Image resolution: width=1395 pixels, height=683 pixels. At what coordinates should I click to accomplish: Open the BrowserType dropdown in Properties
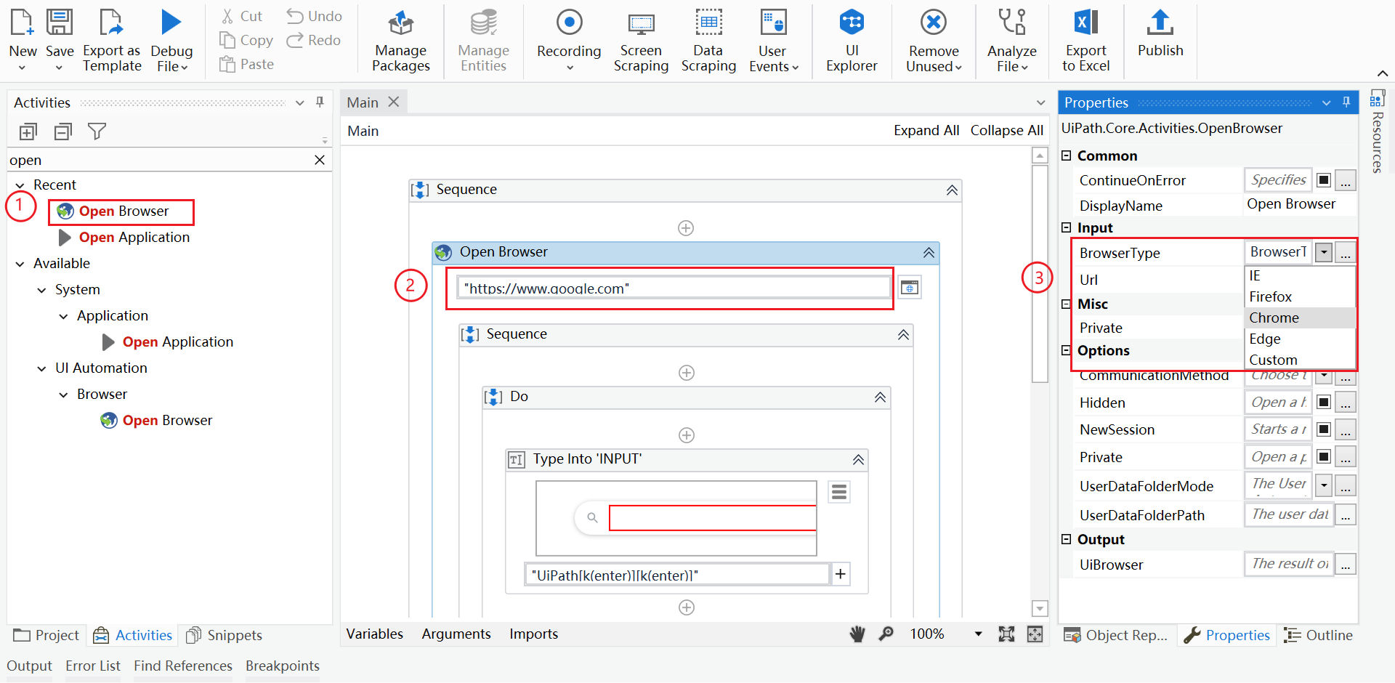1323,252
